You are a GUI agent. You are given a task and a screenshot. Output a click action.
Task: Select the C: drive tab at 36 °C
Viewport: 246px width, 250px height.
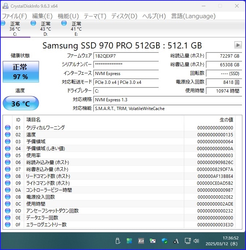[x=15, y=29]
